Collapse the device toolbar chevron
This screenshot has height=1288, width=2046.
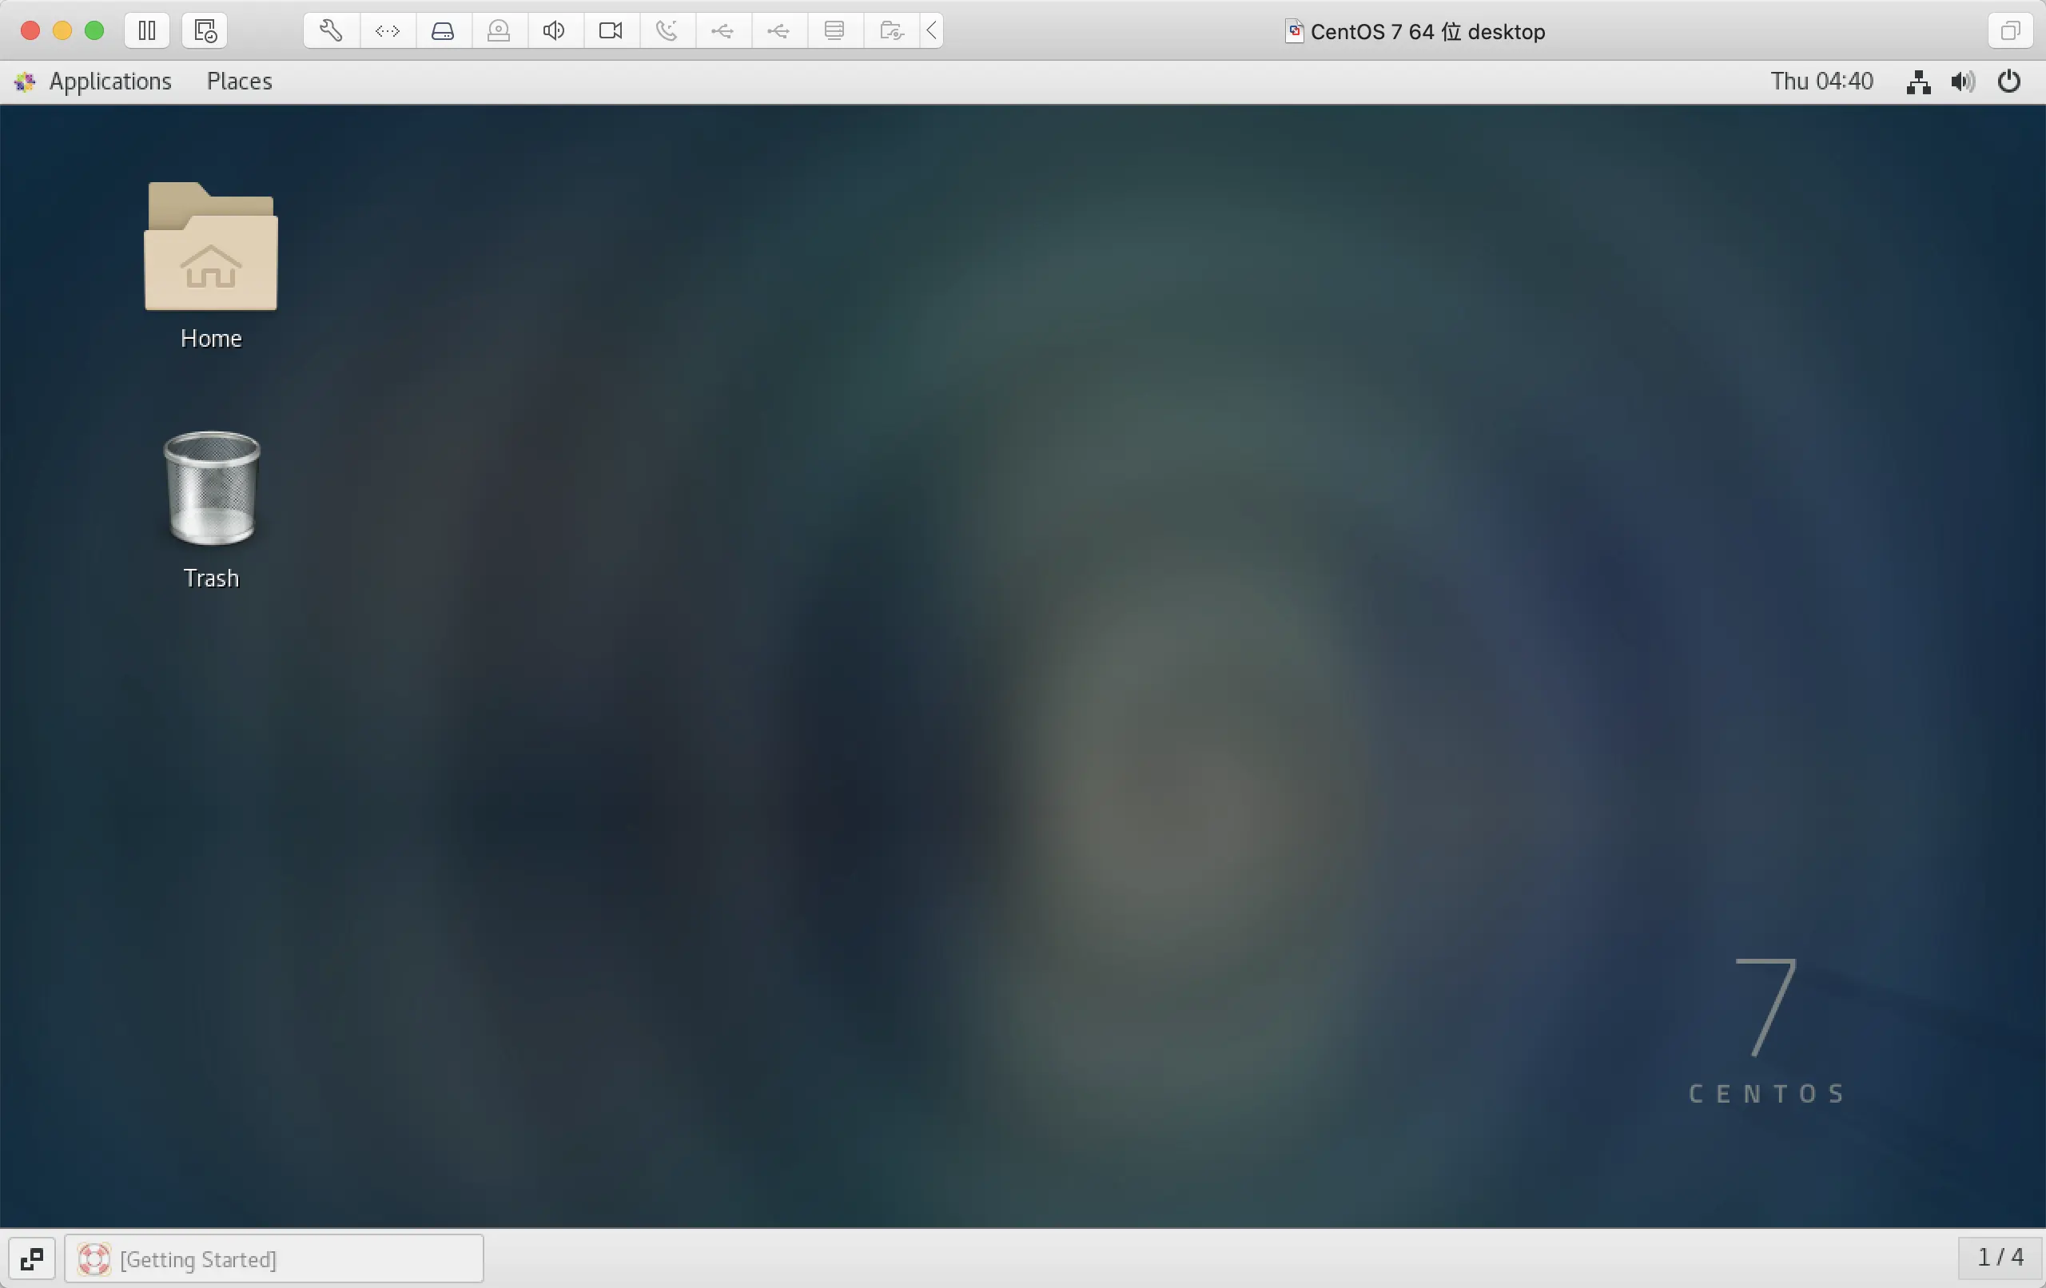[932, 31]
